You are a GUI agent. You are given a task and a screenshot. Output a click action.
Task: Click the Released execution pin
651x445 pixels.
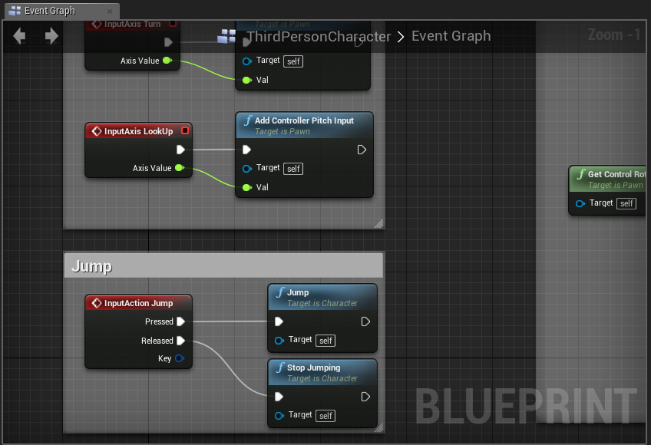[180, 341]
